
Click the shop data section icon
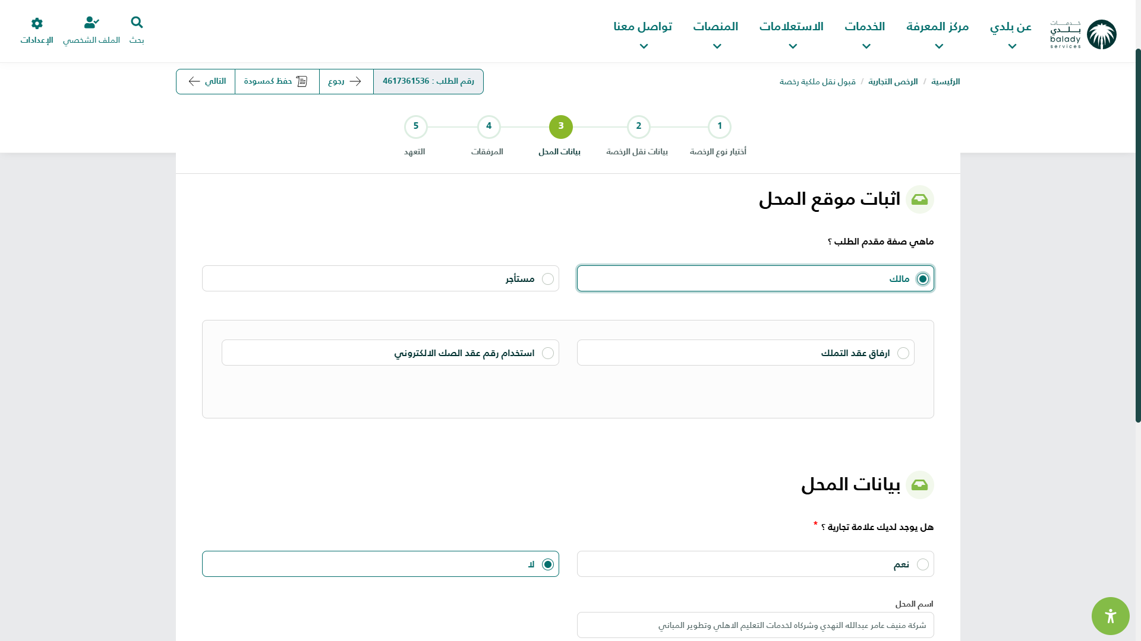(x=919, y=485)
